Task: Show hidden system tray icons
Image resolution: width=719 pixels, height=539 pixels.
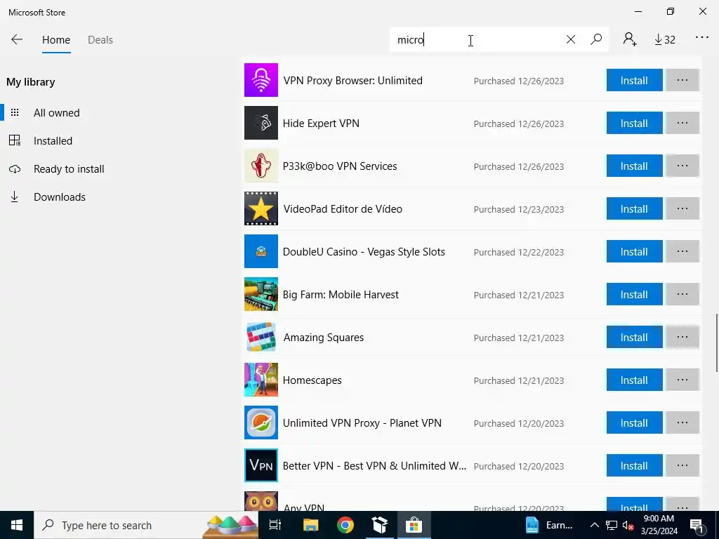Action: coord(594,525)
